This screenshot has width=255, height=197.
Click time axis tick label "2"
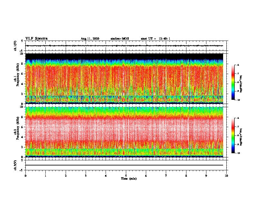click(66, 176)
